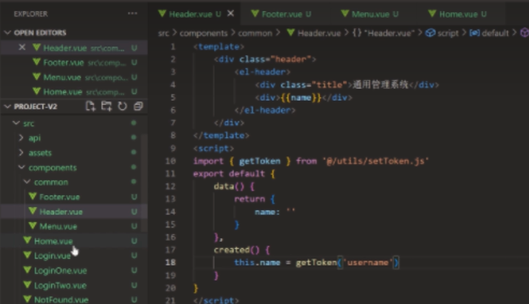529x304 pixels.
Task: Collapse the src folder
Action: pyautogui.click(x=16, y=123)
